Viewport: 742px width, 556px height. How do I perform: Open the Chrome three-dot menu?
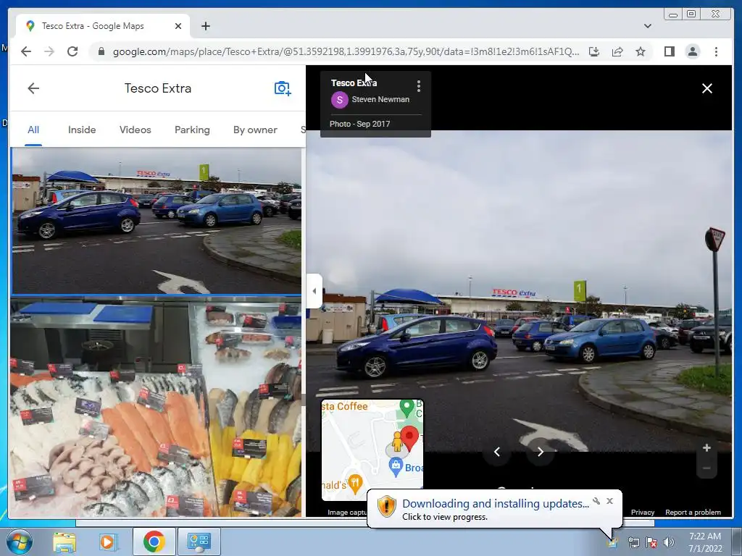pyautogui.click(x=716, y=51)
